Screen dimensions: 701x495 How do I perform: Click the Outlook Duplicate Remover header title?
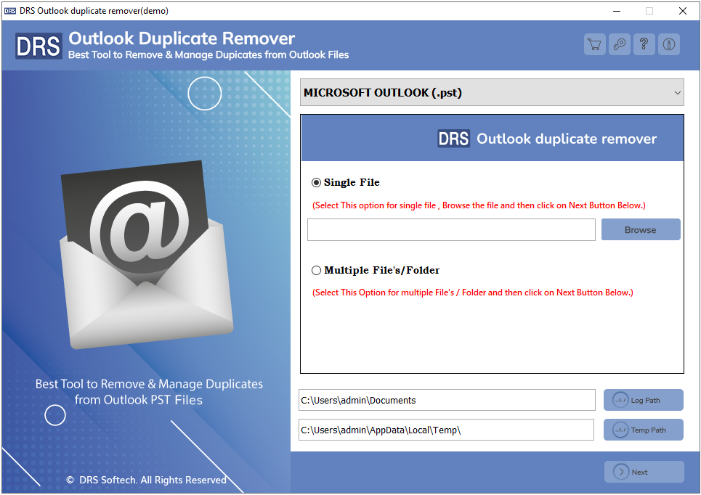[x=182, y=38]
